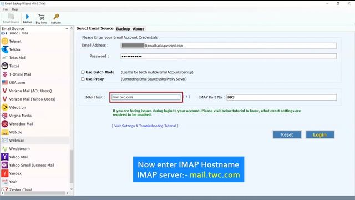The width and height of the screenshot is (355, 200).
Task: Select the USA.com flag icon
Action: (x=5, y=83)
